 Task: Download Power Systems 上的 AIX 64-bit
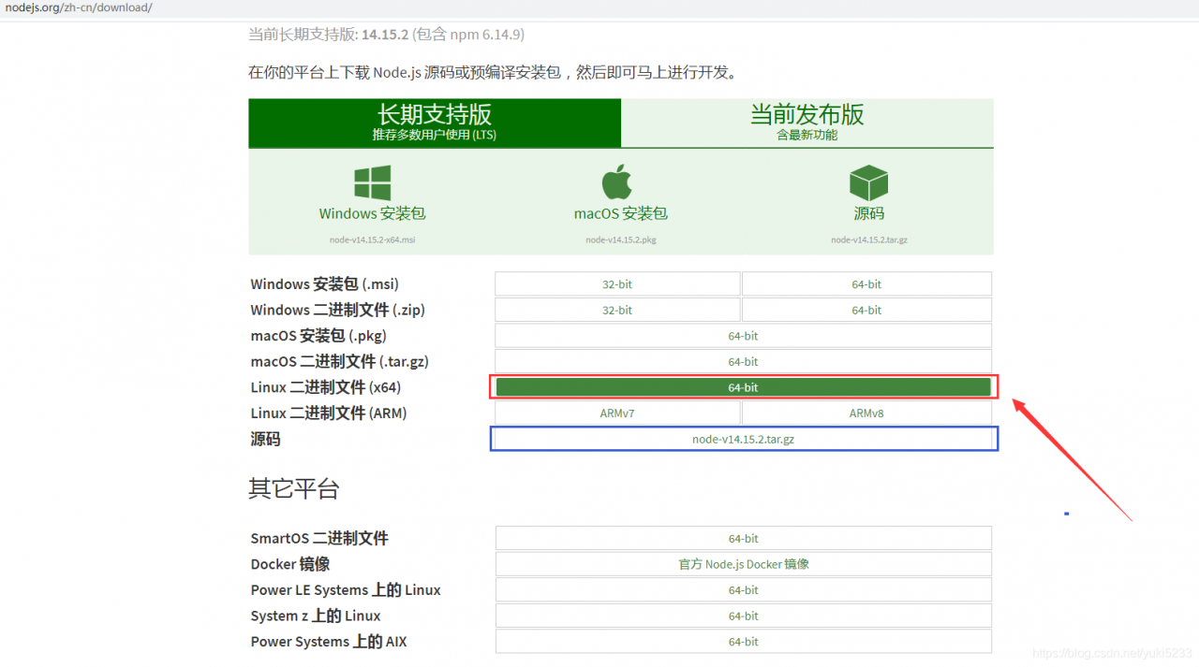(x=743, y=642)
